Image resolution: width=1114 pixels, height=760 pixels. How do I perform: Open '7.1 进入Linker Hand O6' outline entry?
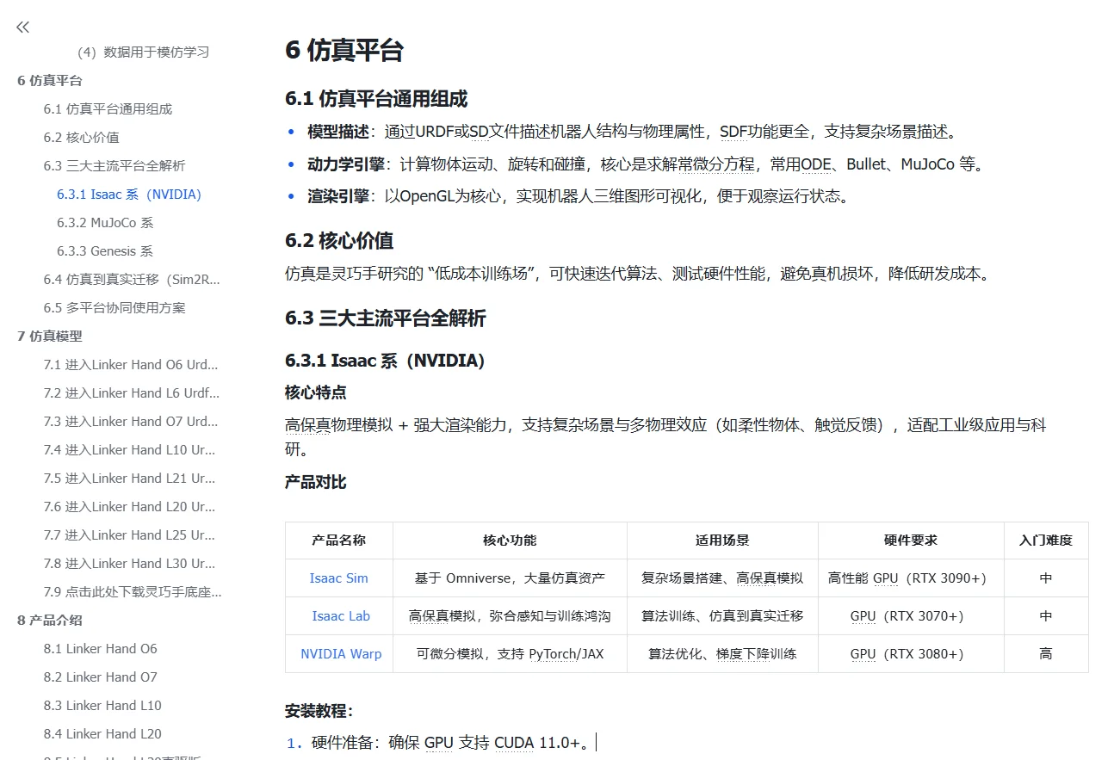point(131,364)
